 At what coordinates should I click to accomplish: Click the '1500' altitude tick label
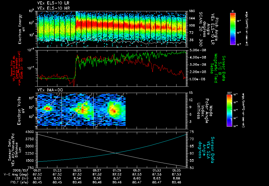[x=30, y=161]
